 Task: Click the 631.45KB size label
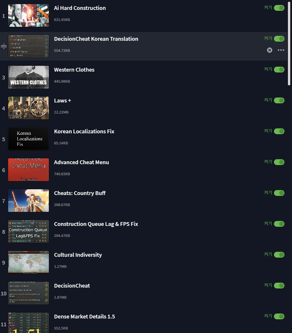click(x=62, y=20)
